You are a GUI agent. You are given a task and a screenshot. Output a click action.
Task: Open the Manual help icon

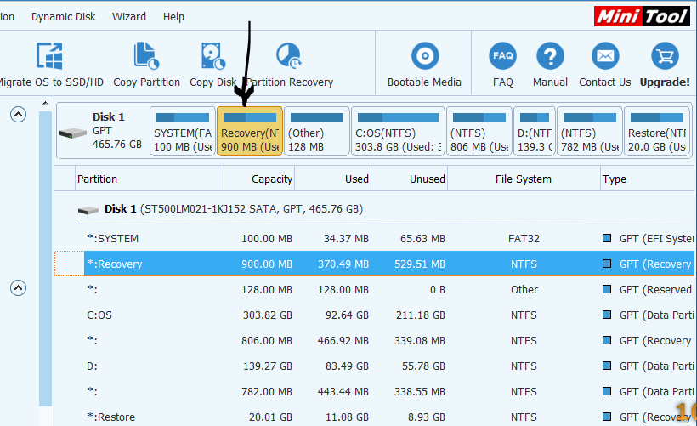pyautogui.click(x=550, y=56)
